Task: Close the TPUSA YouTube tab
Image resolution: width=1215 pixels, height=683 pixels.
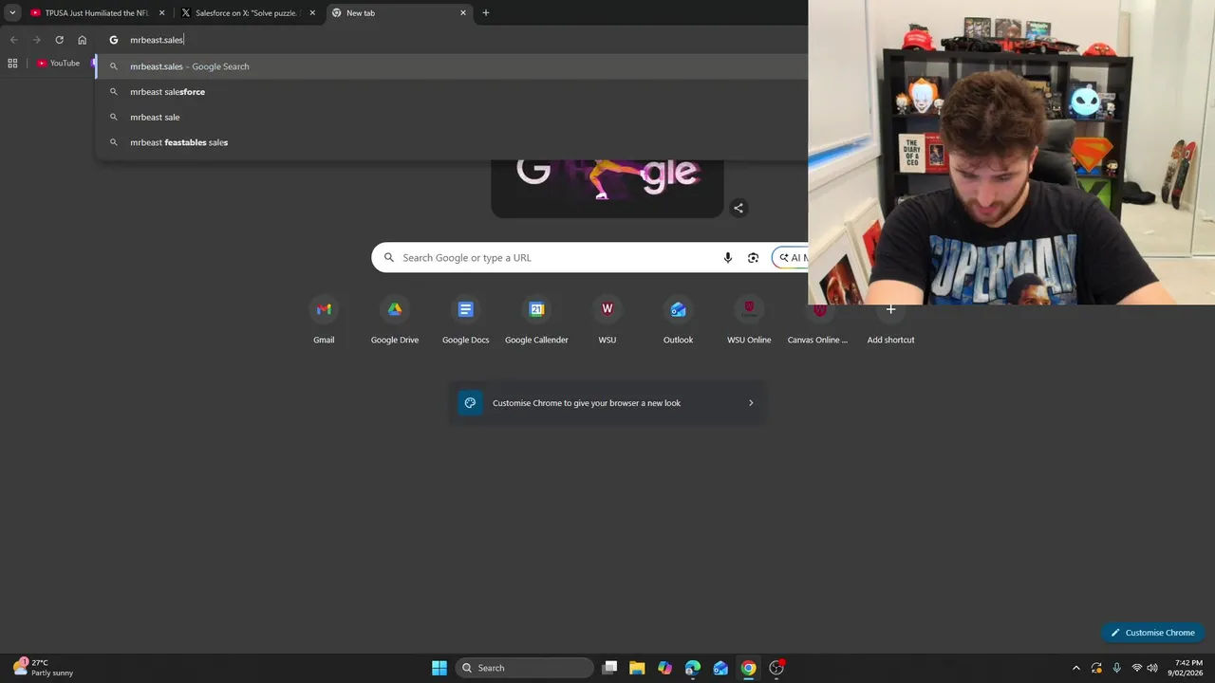Action: [x=161, y=13]
